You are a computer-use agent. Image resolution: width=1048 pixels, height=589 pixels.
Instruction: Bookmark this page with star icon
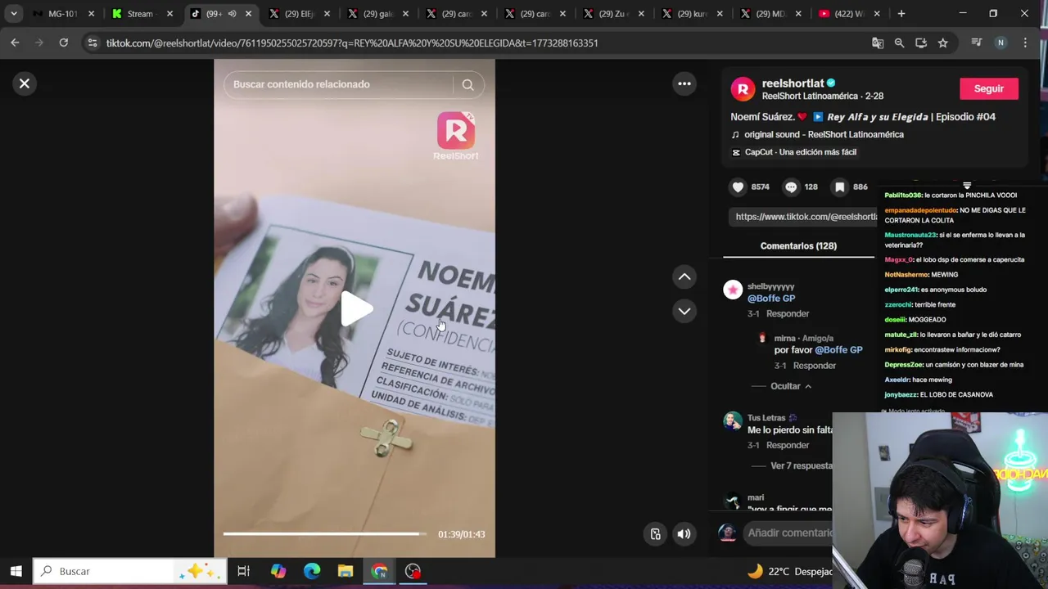(942, 43)
